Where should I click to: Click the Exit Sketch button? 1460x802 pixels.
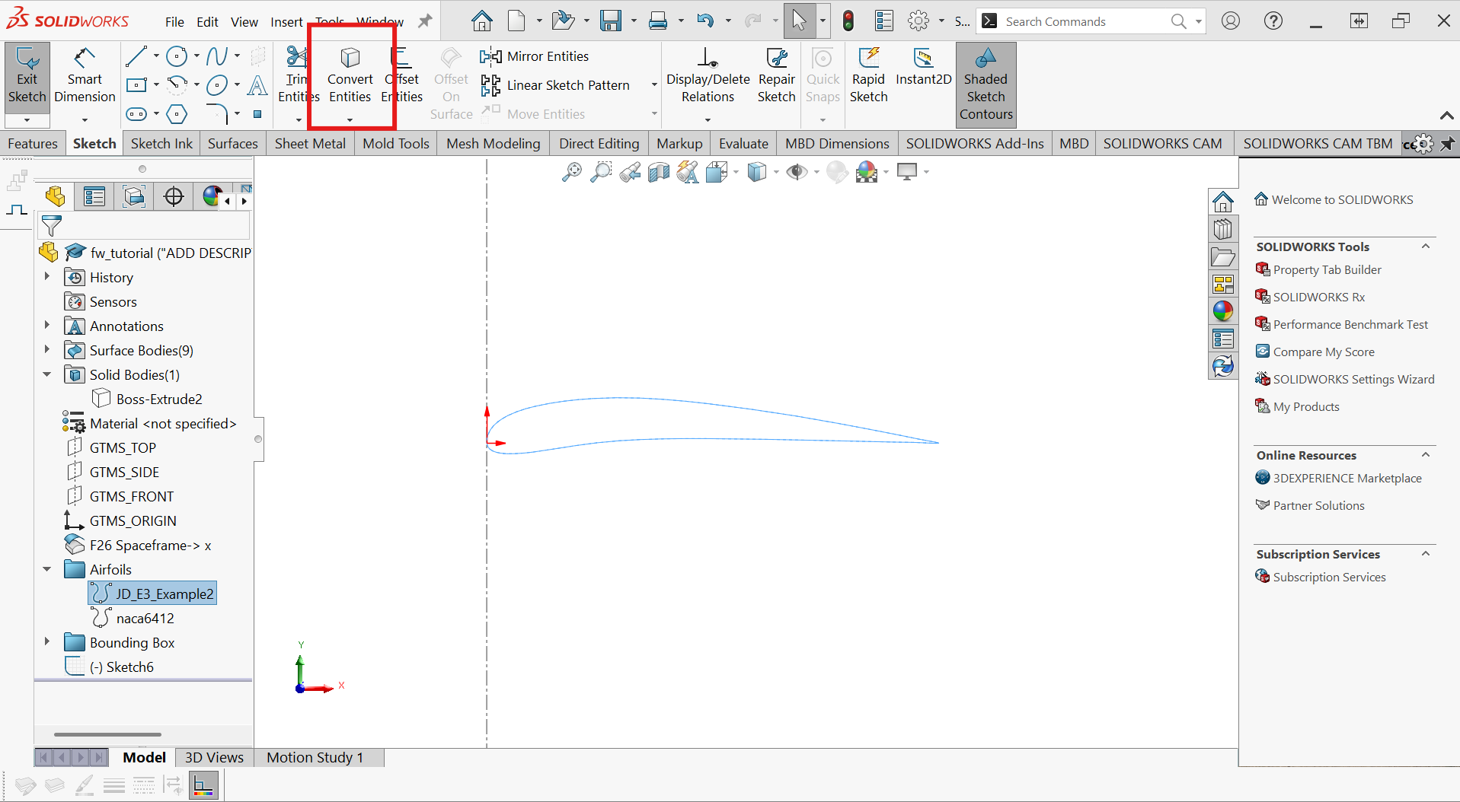27,78
